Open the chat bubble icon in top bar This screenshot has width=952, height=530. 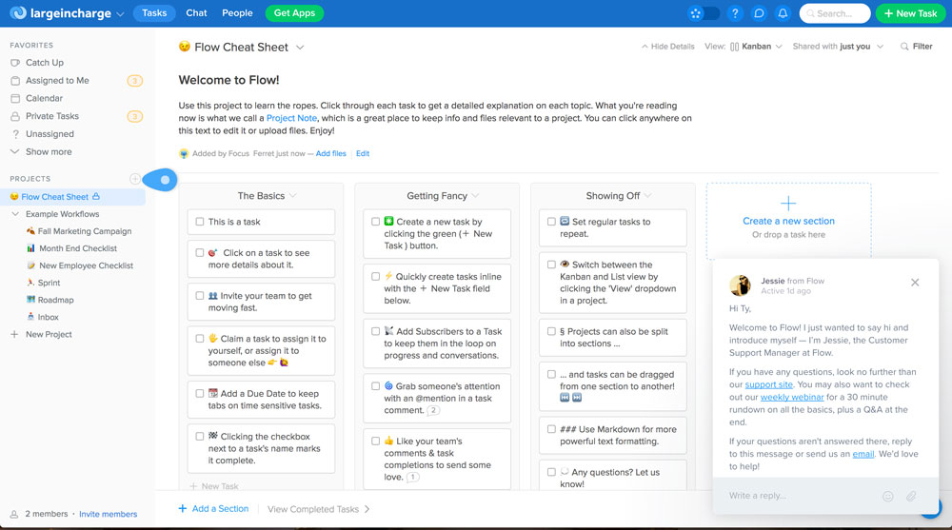coord(759,13)
